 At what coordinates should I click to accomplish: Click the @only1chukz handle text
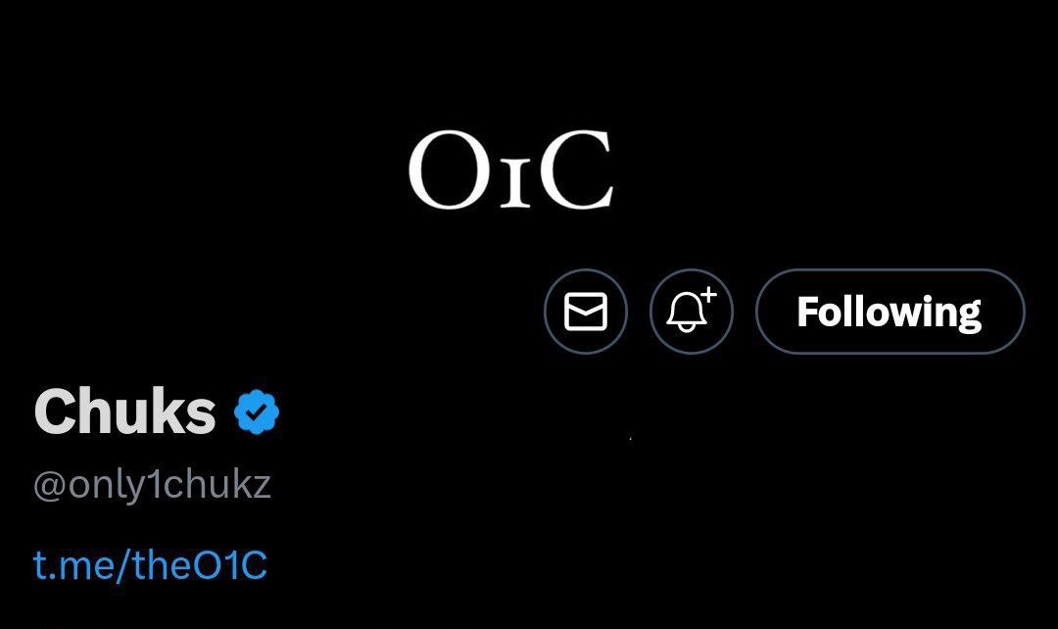coord(152,486)
